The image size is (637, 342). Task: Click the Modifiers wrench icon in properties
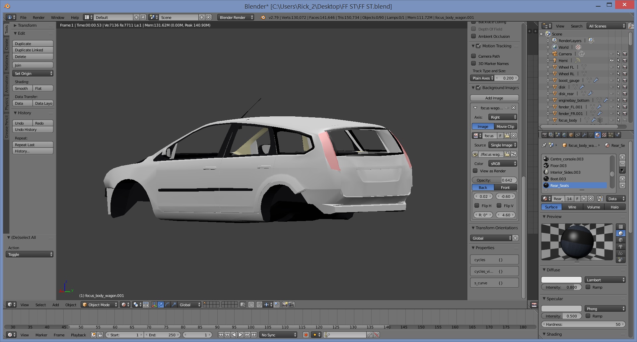click(x=584, y=135)
